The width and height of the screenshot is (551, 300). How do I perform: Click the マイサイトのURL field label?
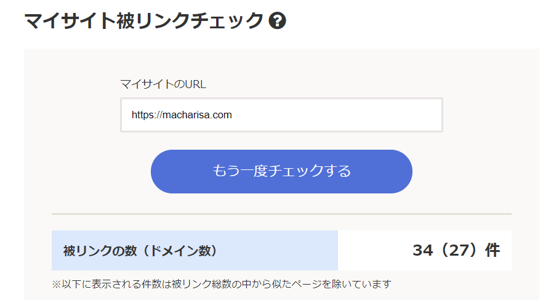click(x=163, y=84)
